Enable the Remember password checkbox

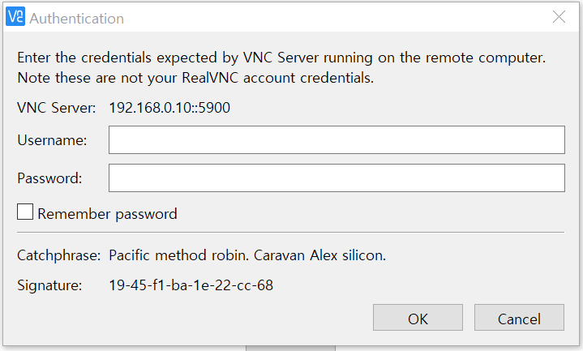click(x=26, y=213)
